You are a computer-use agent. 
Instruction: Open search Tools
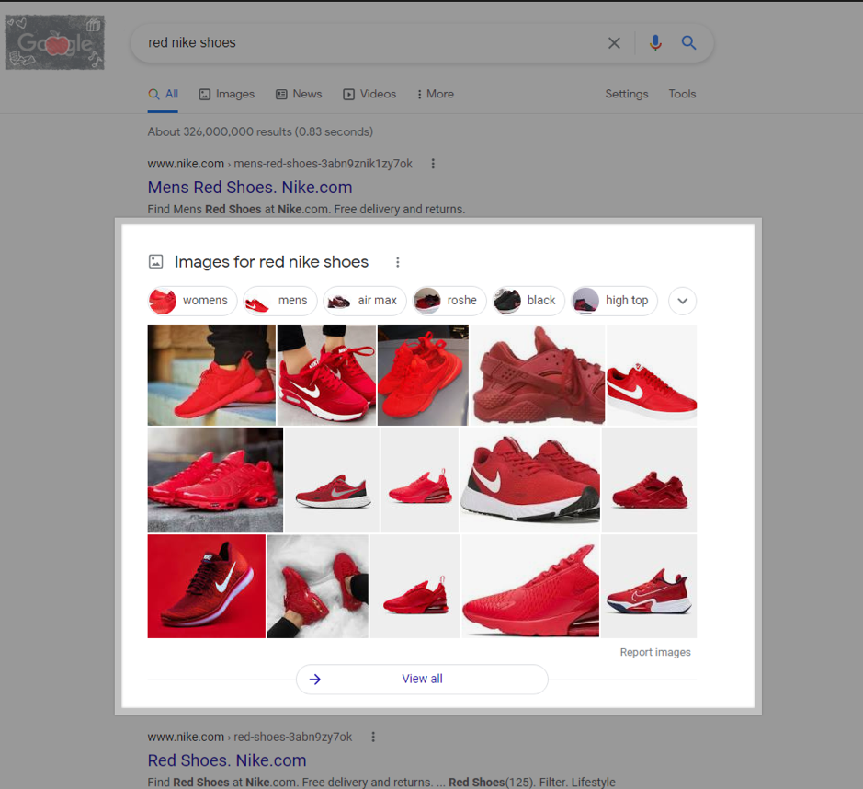tap(682, 94)
